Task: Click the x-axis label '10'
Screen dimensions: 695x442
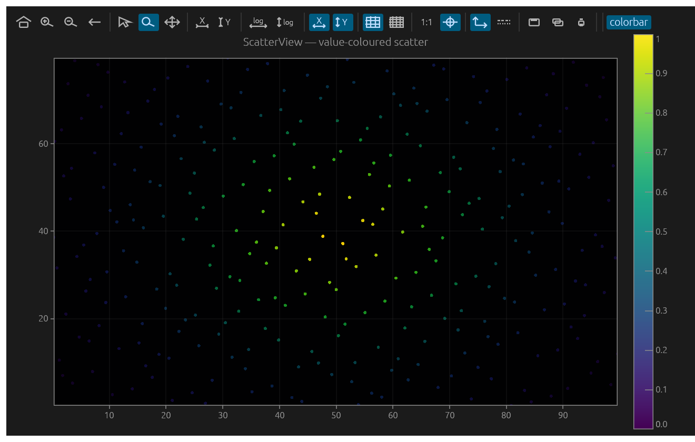Action: [110, 415]
